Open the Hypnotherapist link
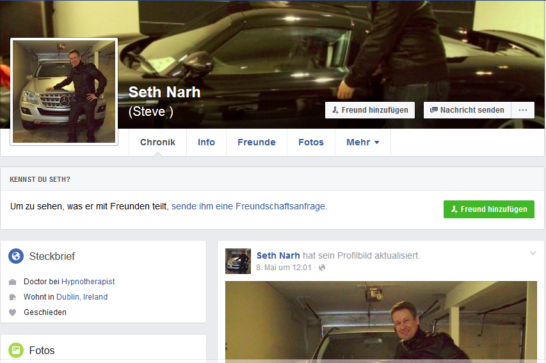This screenshot has width=546, height=363. pyautogui.click(x=88, y=282)
